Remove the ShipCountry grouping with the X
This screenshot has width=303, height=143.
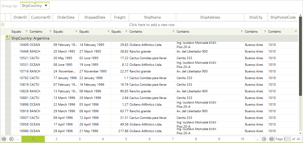coord(46,6)
